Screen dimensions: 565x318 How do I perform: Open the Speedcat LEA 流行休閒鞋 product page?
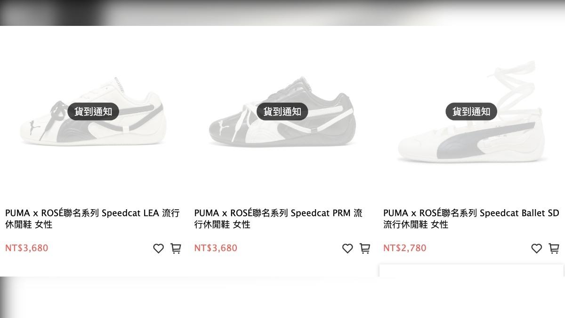point(92,219)
